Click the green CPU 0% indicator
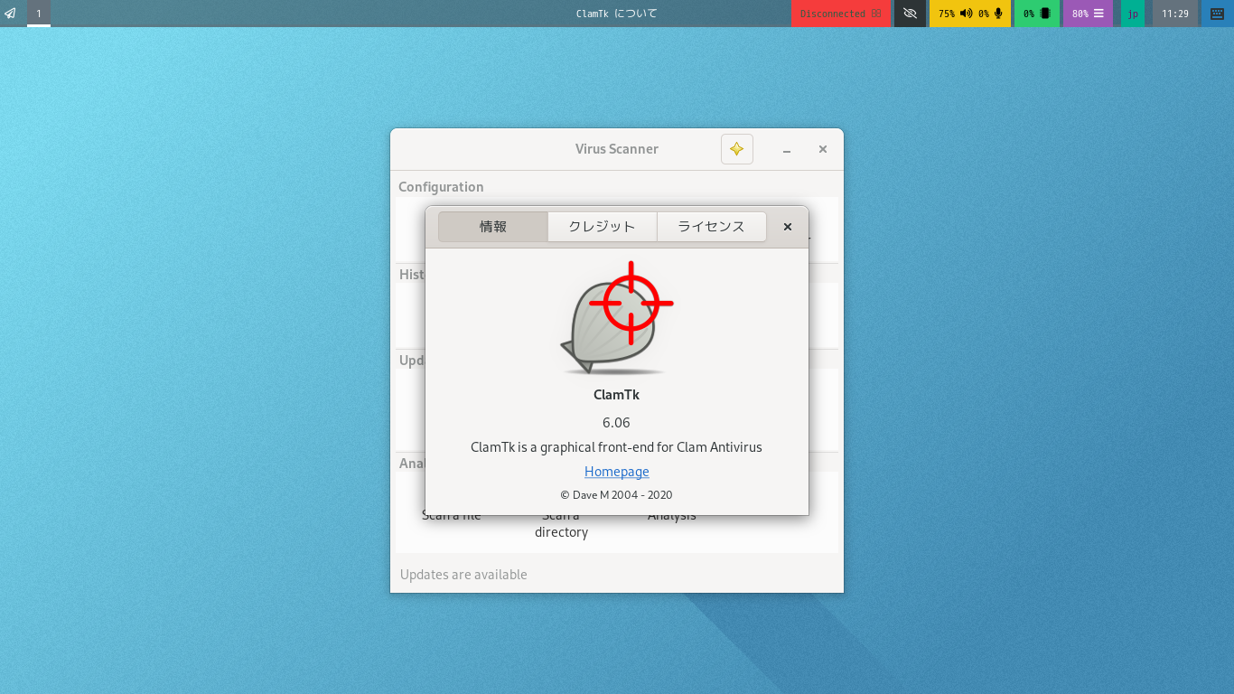Image resolution: width=1234 pixels, height=694 pixels. click(1036, 14)
